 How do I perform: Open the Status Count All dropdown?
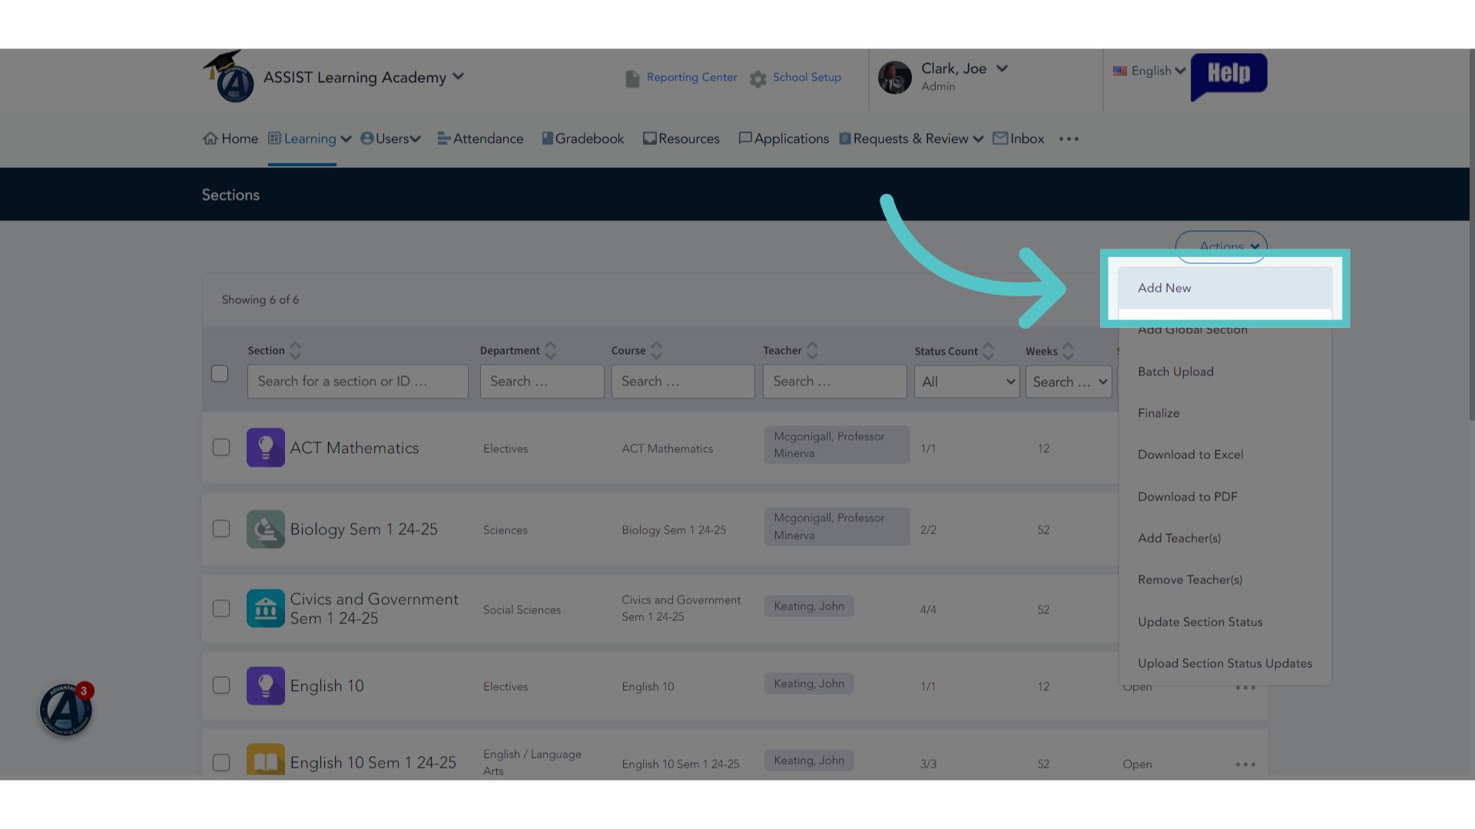point(966,381)
